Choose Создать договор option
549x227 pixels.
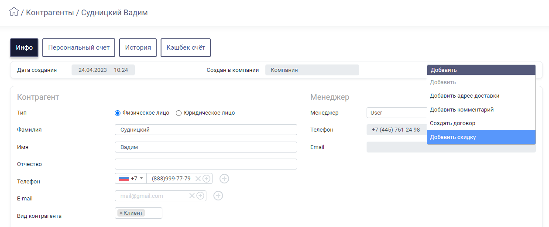click(x=481, y=123)
